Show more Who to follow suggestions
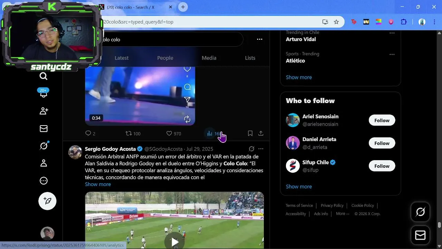This screenshot has width=442, height=249. pyautogui.click(x=299, y=186)
